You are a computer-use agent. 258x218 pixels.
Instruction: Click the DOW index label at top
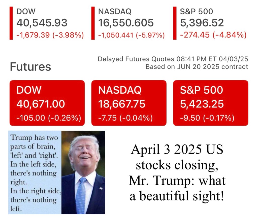26,12
